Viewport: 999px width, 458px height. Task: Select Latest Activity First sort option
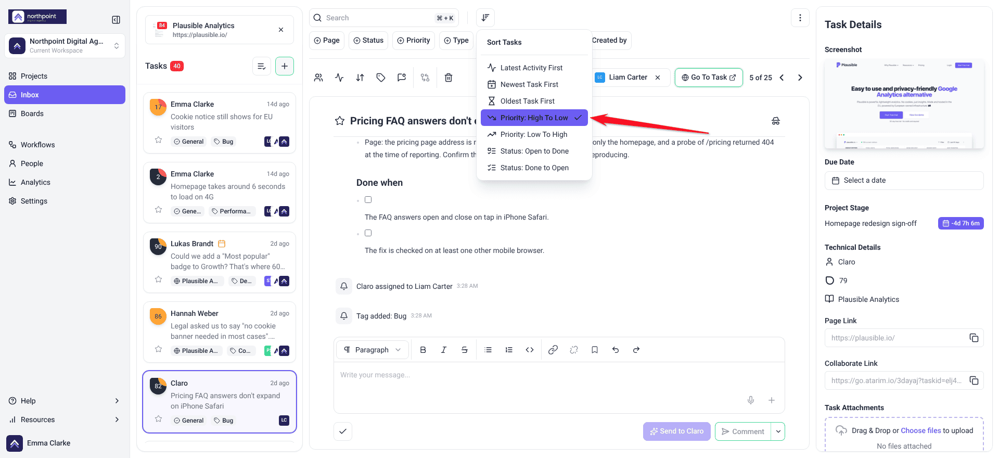coord(534,68)
